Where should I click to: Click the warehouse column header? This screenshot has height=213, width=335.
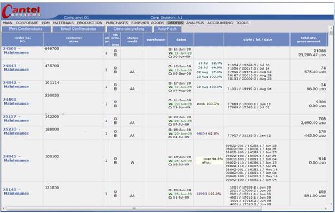[x=156, y=39]
